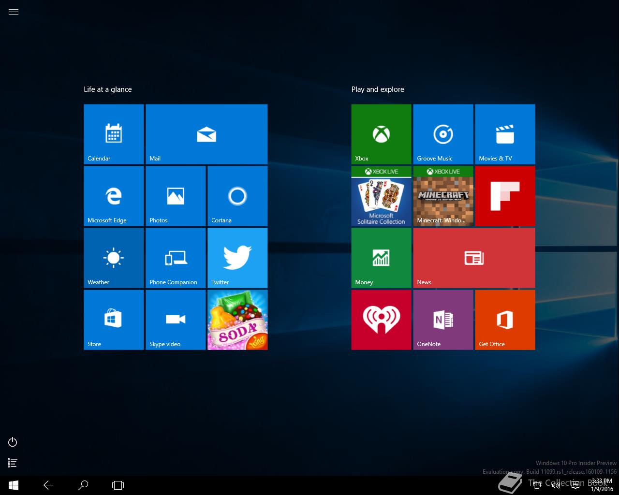Open Task View on taskbar
Screen dimensions: 619x495
coord(118,485)
